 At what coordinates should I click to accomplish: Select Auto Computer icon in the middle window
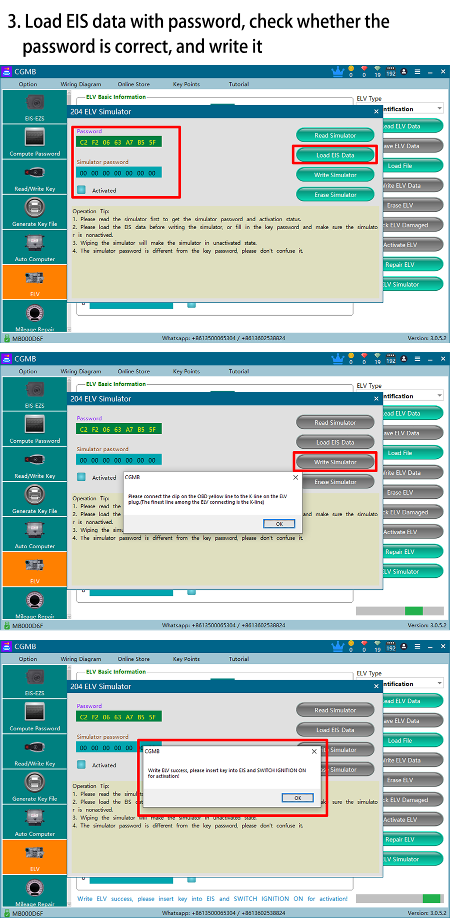tap(34, 533)
